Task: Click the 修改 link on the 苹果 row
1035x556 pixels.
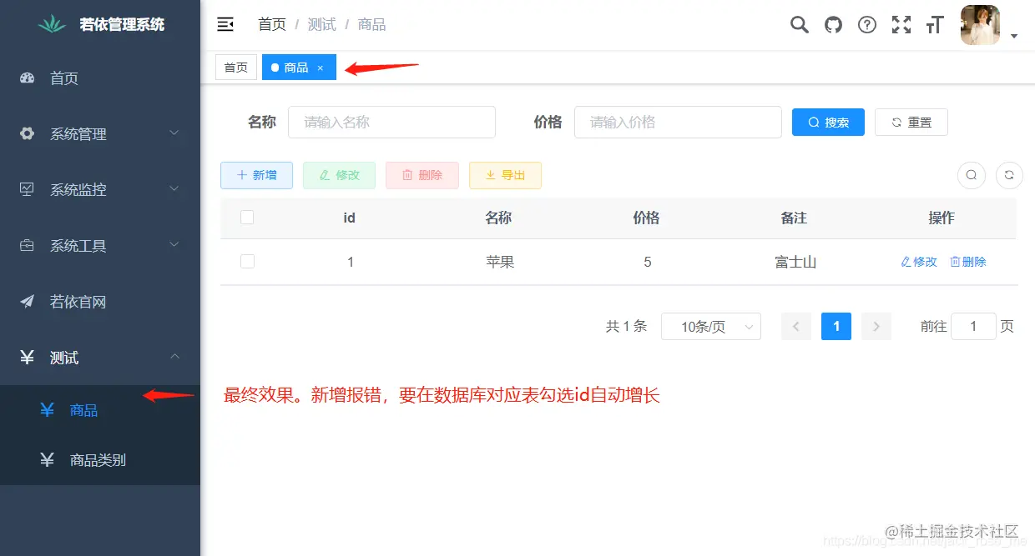Action: pos(918,261)
